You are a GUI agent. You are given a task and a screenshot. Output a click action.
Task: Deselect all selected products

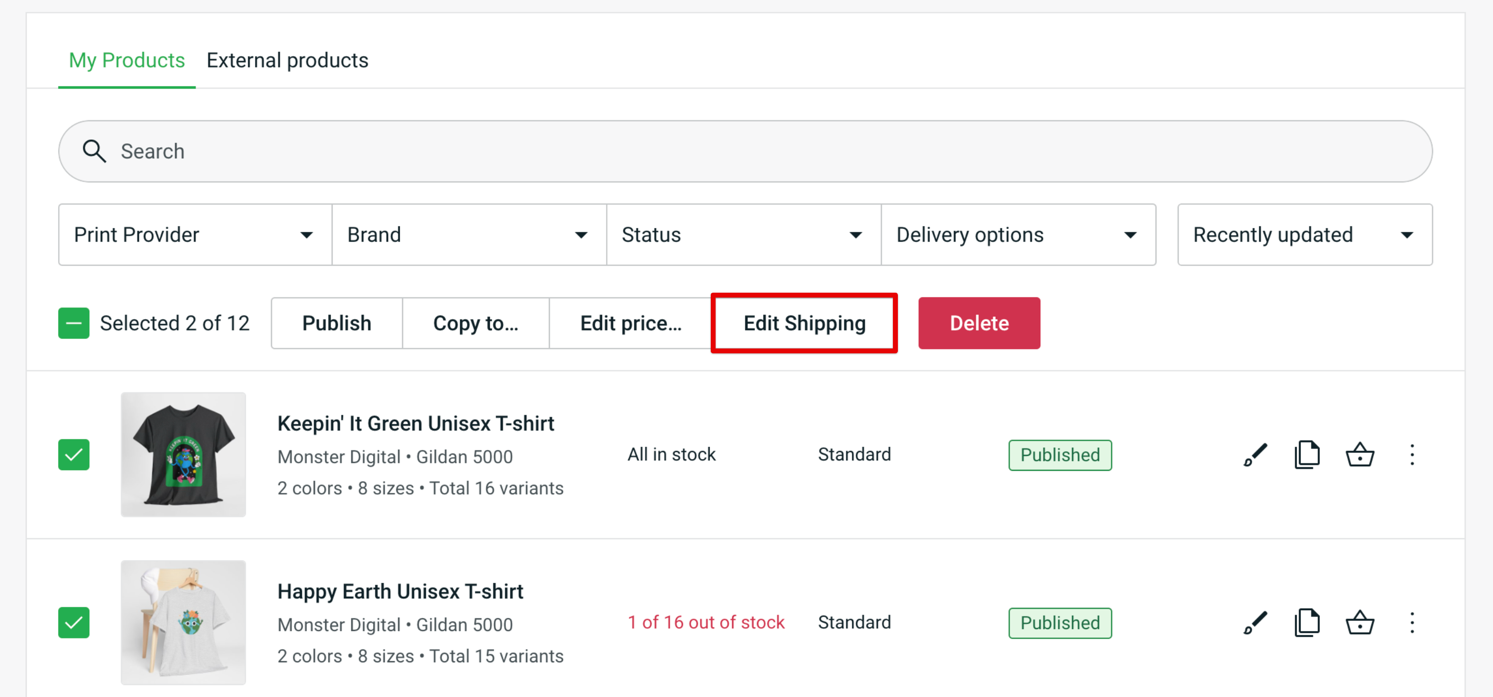(73, 323)
